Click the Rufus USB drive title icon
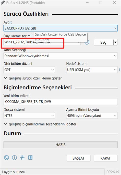Image resolution: width=121 pixels, height=175 pixels. point(3,3)
